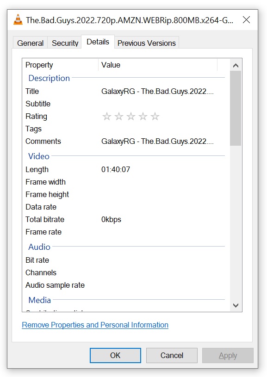Set rating to four stars
This screenshot has height=377, width=267.
pos(143,117)
